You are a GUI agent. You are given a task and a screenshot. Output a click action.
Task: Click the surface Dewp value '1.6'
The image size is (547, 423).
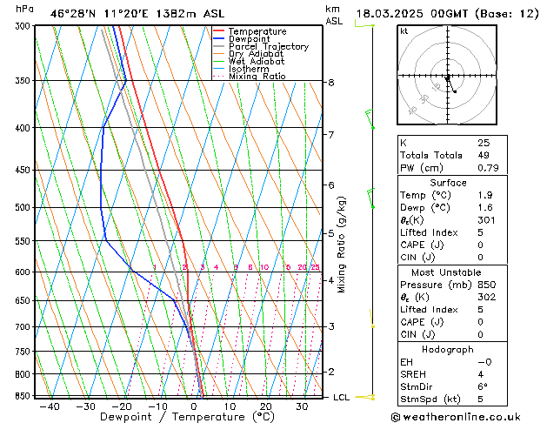tap(485, 208)
